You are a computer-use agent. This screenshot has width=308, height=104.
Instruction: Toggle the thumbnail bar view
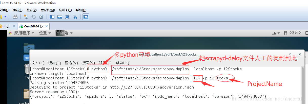60,17
